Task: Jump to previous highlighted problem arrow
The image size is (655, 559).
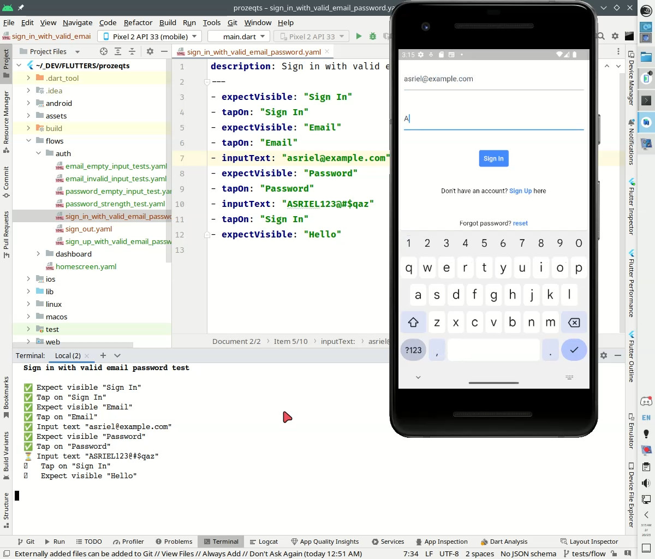Action: coord(607,66)
